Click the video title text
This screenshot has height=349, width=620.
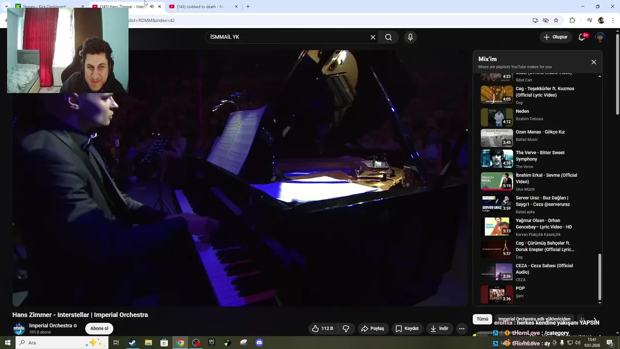[80, 315]
